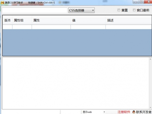This screenshot has width=152, height=114.
Task: Open the CSS选择器 dropdown
Action: click(x=82, y=10)
